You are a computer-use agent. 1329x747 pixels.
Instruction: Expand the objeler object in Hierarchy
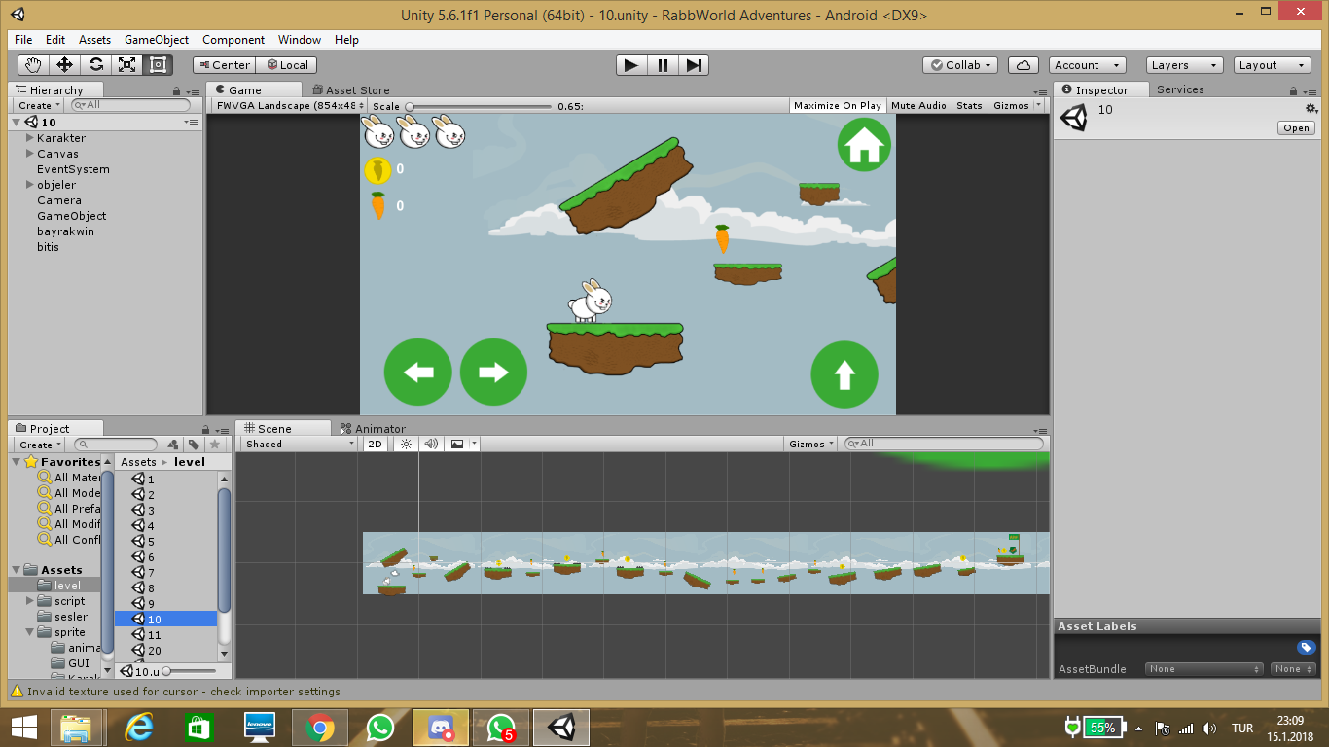pyautogui.click(x=30, y=185)
